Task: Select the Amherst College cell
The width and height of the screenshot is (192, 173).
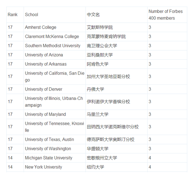Action: (55, 27)
